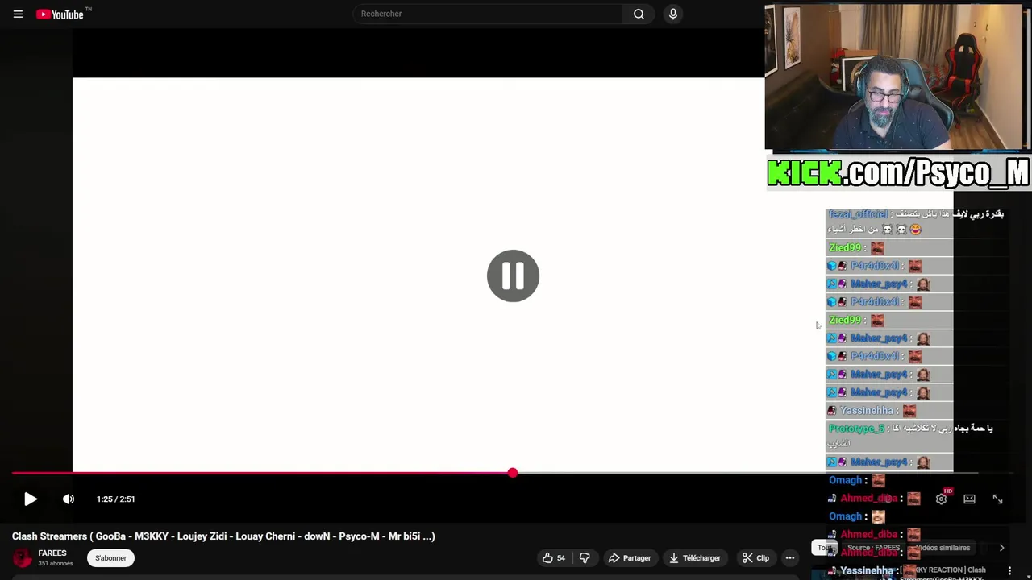The height and width of the screenshot is (580, 1032).
Task: Click chat username fezai_officiel
Action: pos(858,214)
